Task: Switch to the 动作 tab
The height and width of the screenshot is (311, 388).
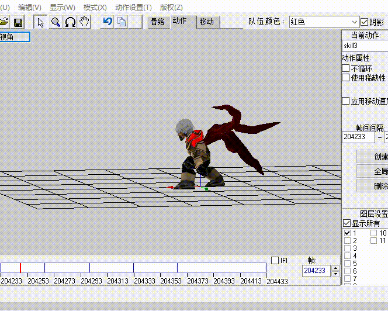Action: pyautogui.click(x=180, y=21)
